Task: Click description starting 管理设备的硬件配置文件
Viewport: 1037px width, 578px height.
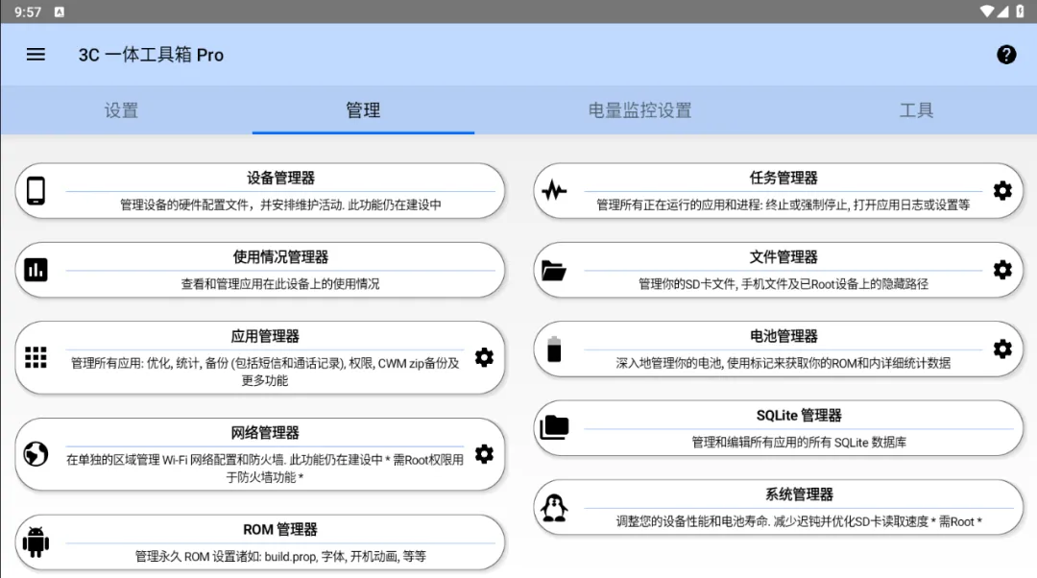Action: pyautogui.click(x=280, y=205)
